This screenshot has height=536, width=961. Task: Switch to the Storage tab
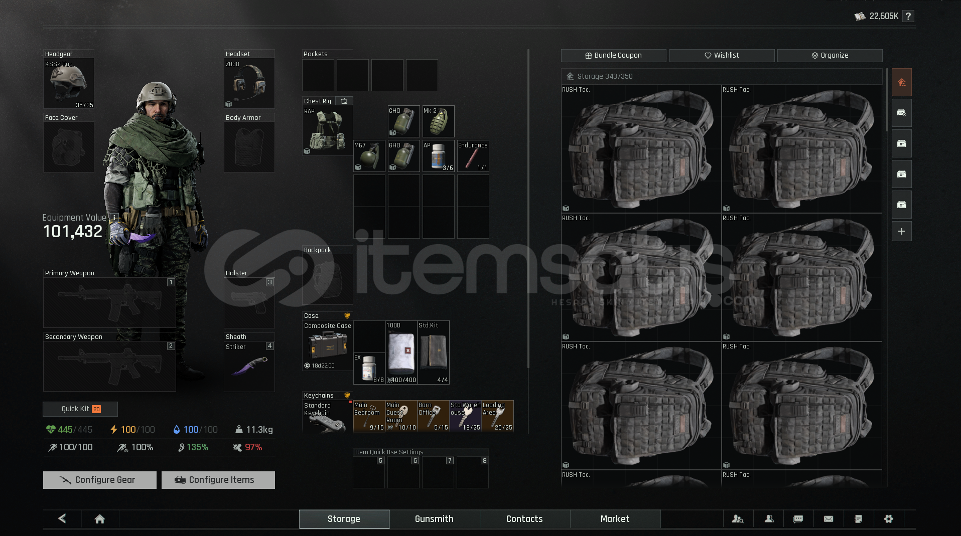pyautogui.click(x=344, y=519)
